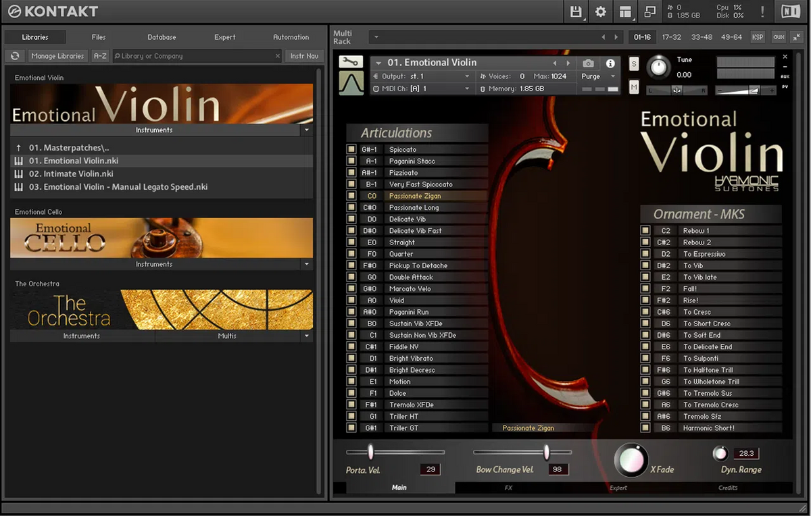Screen dimensions: 811x516
Task: Click the exclamation panic icon
Action: (762, 11)
